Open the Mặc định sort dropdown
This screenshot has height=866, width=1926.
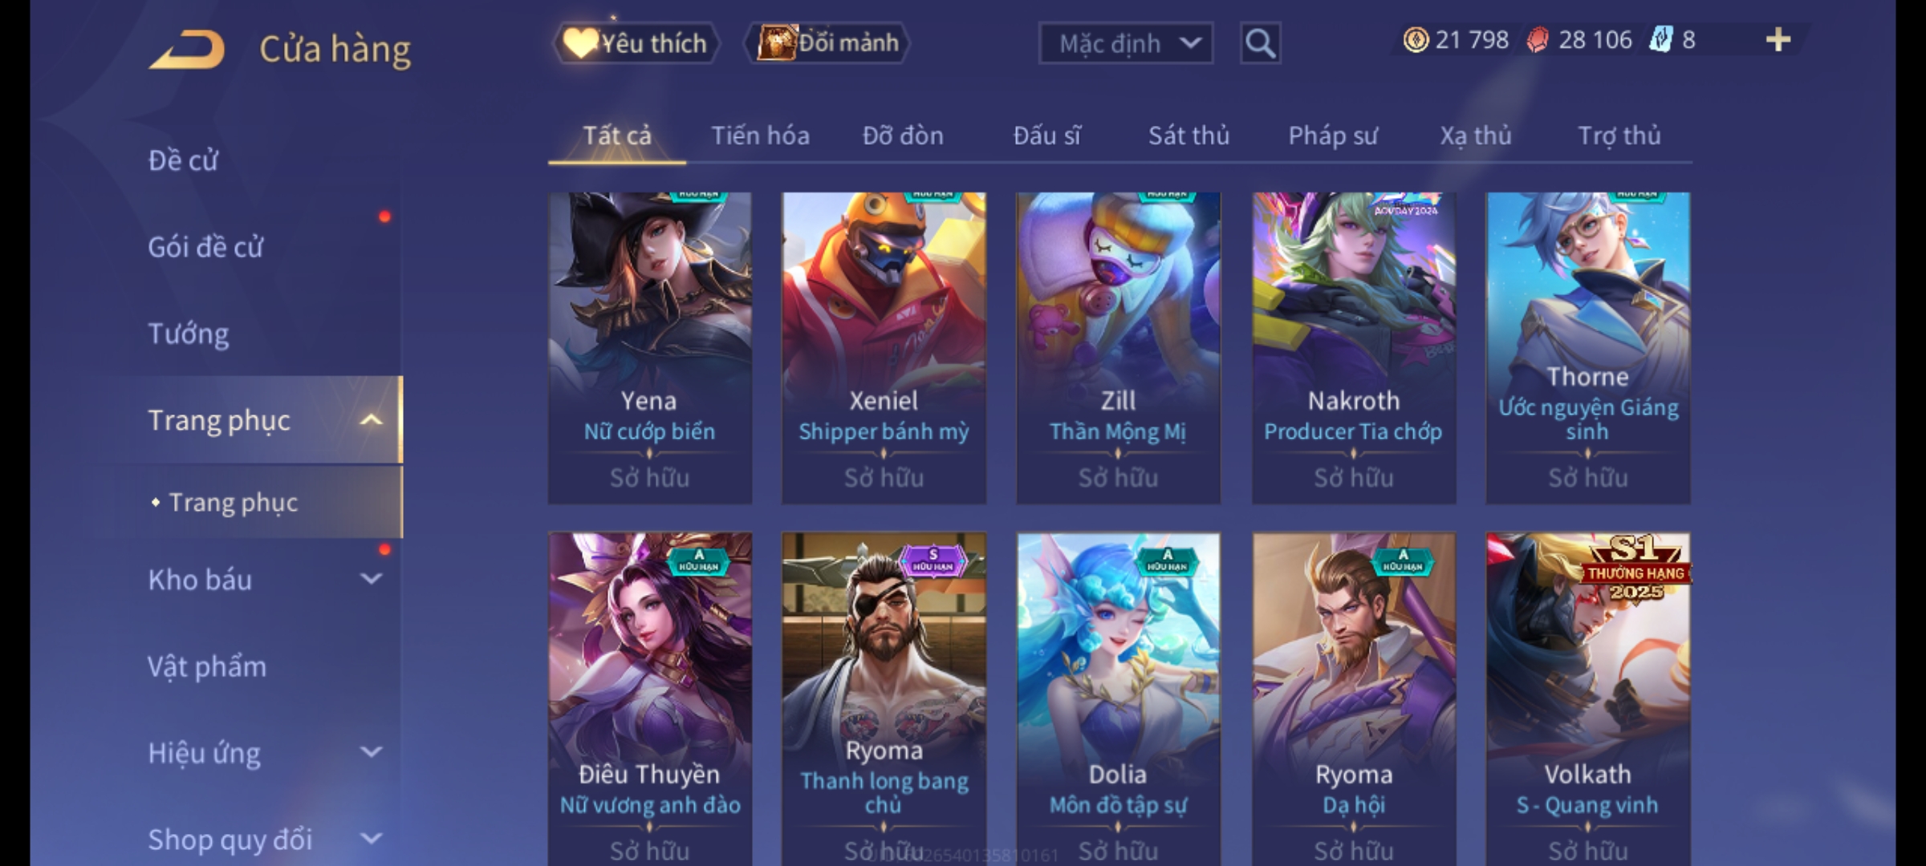[x=1125, y=43]
